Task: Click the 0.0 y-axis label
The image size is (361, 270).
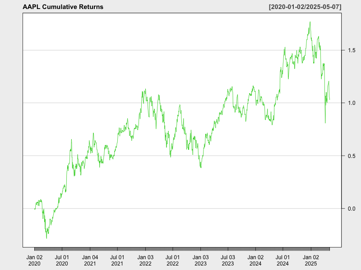Action: point(352,209)
